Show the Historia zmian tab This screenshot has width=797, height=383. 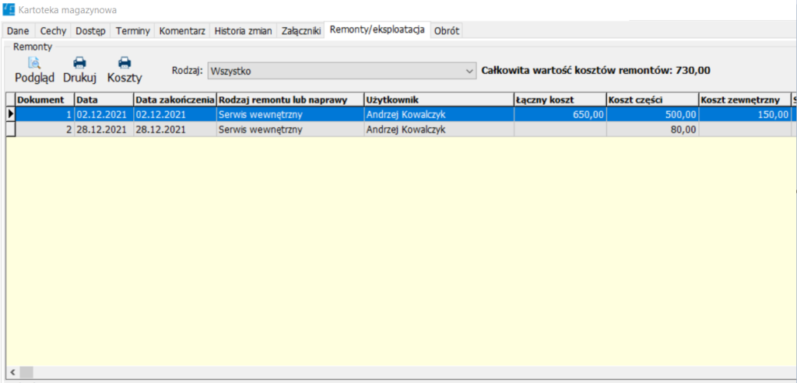pos(243,31)
